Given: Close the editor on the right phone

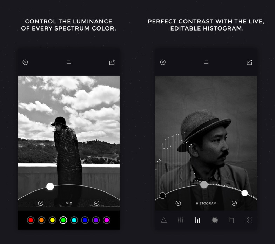Looking at the screenshot, I should tap(163, 62).
